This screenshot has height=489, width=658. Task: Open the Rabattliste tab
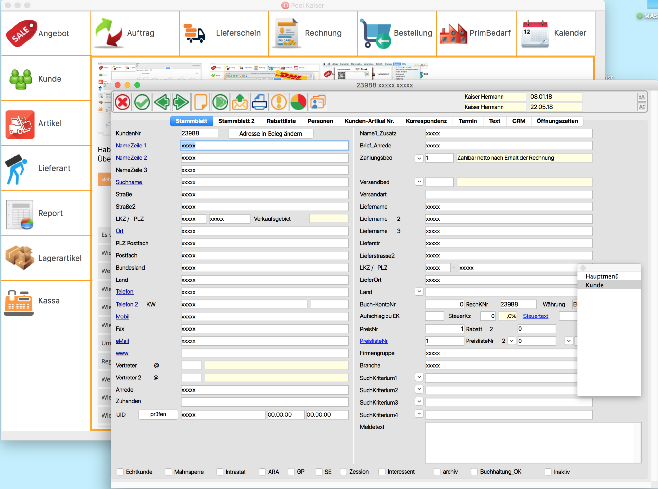point(281,121)
